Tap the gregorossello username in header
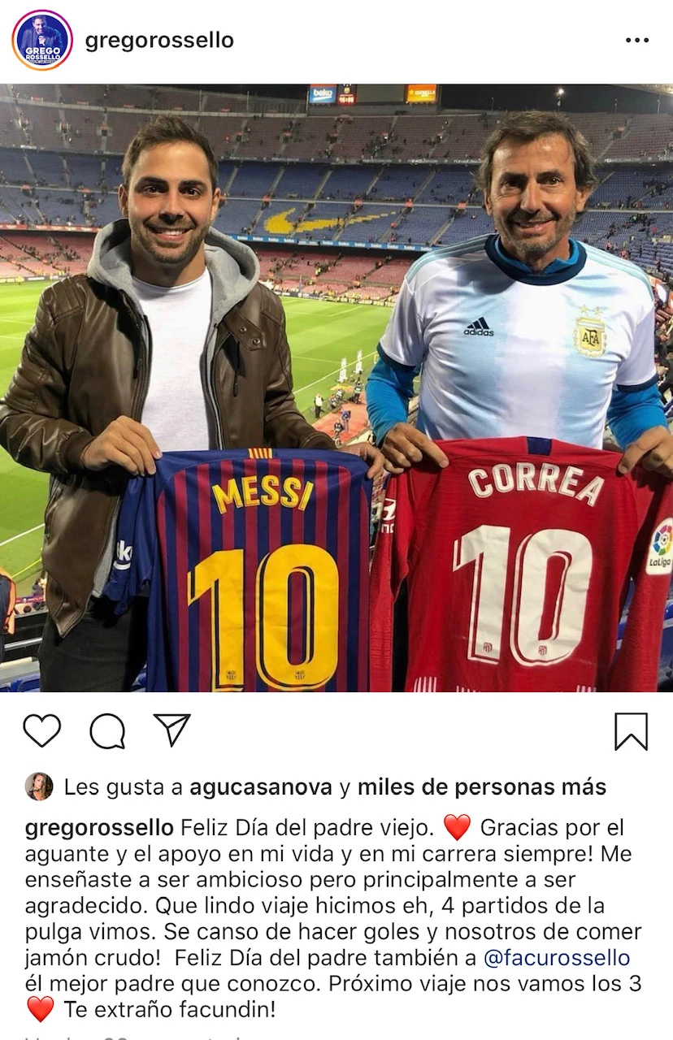The image size is (673, 1040). [x=159, y=41]
